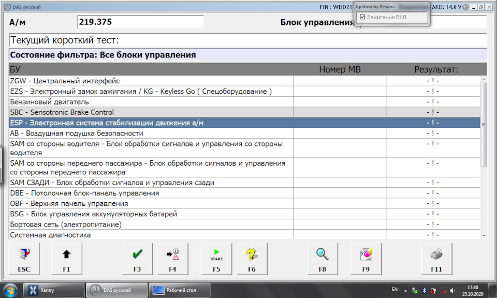Select ZGW - Центральный интерфейс row
The height and width of the screenshot is (298, 497).
tap(245, 81)
